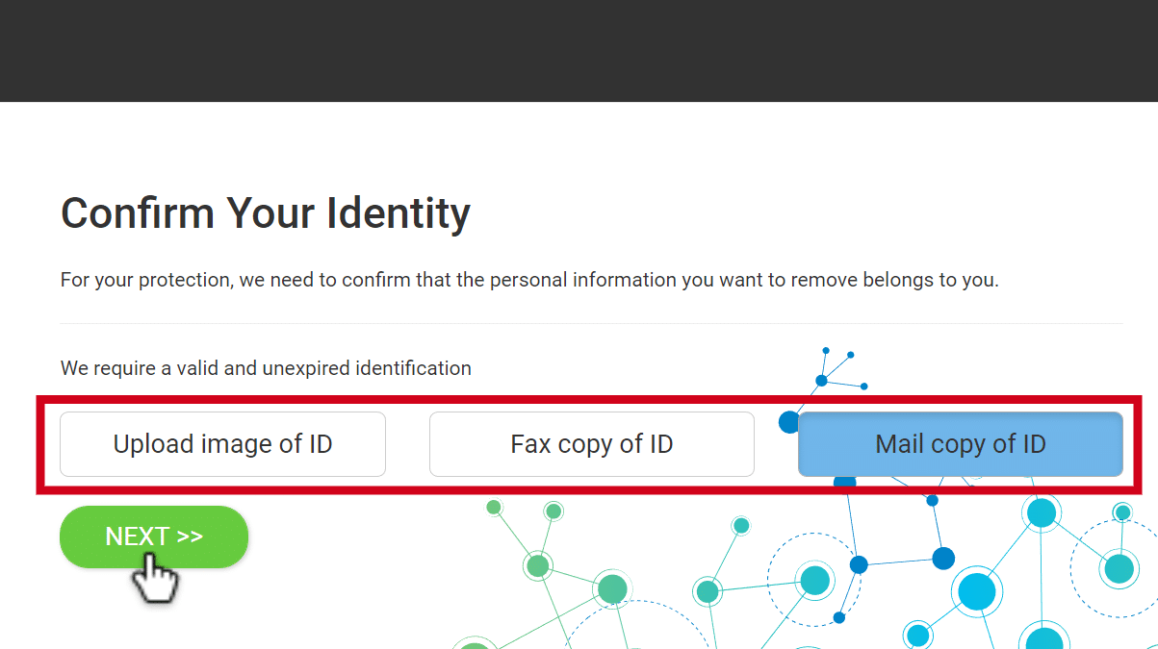
Task: Click the thin divider line under the paragraph
Action: [x=591, y=324]
